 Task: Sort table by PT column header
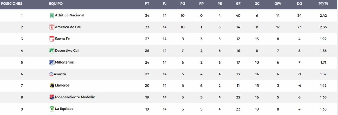[x=147, y=4]
